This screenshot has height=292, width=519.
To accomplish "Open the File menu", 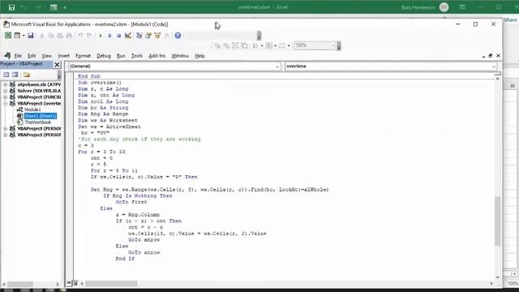I will [x=18, y=56].
